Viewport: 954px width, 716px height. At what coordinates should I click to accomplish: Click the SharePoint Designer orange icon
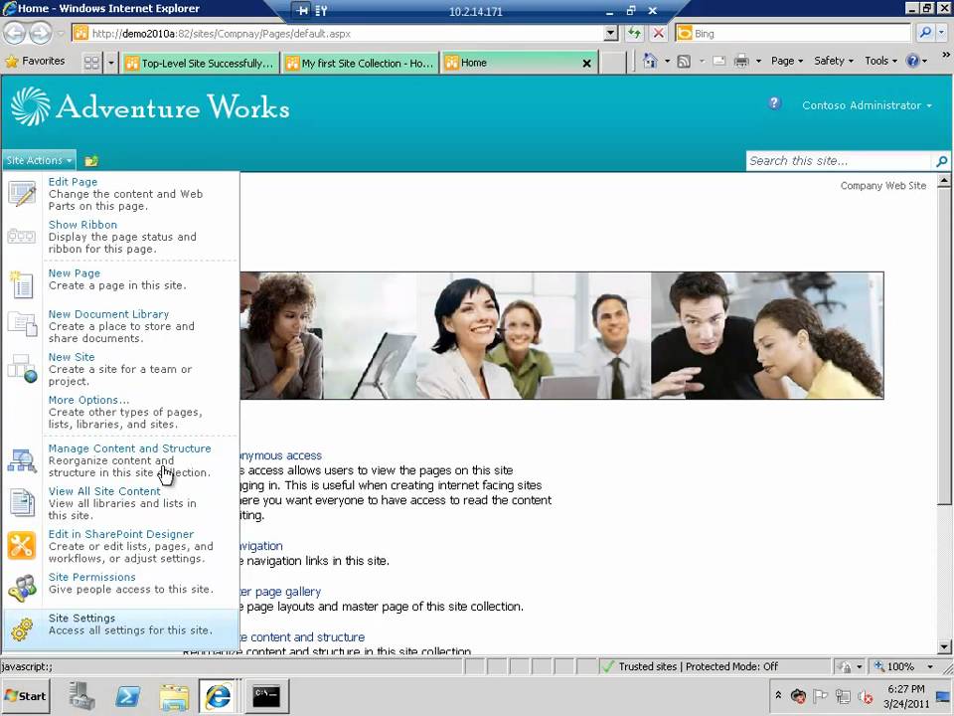pyautogui.click(x=21, y=545)
